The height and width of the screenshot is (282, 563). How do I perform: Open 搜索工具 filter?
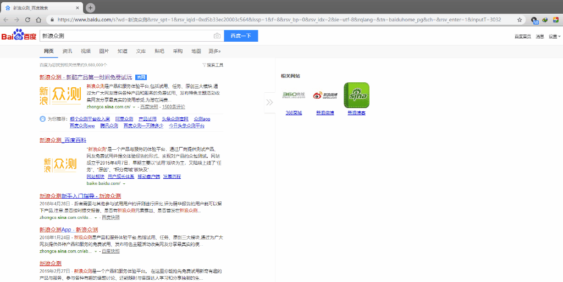pos(213,65)
